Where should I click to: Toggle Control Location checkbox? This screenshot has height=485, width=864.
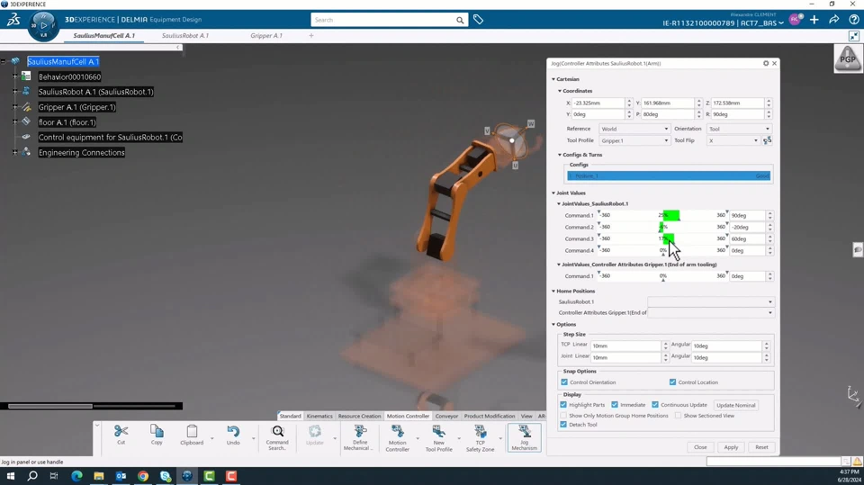click(672, 382)
